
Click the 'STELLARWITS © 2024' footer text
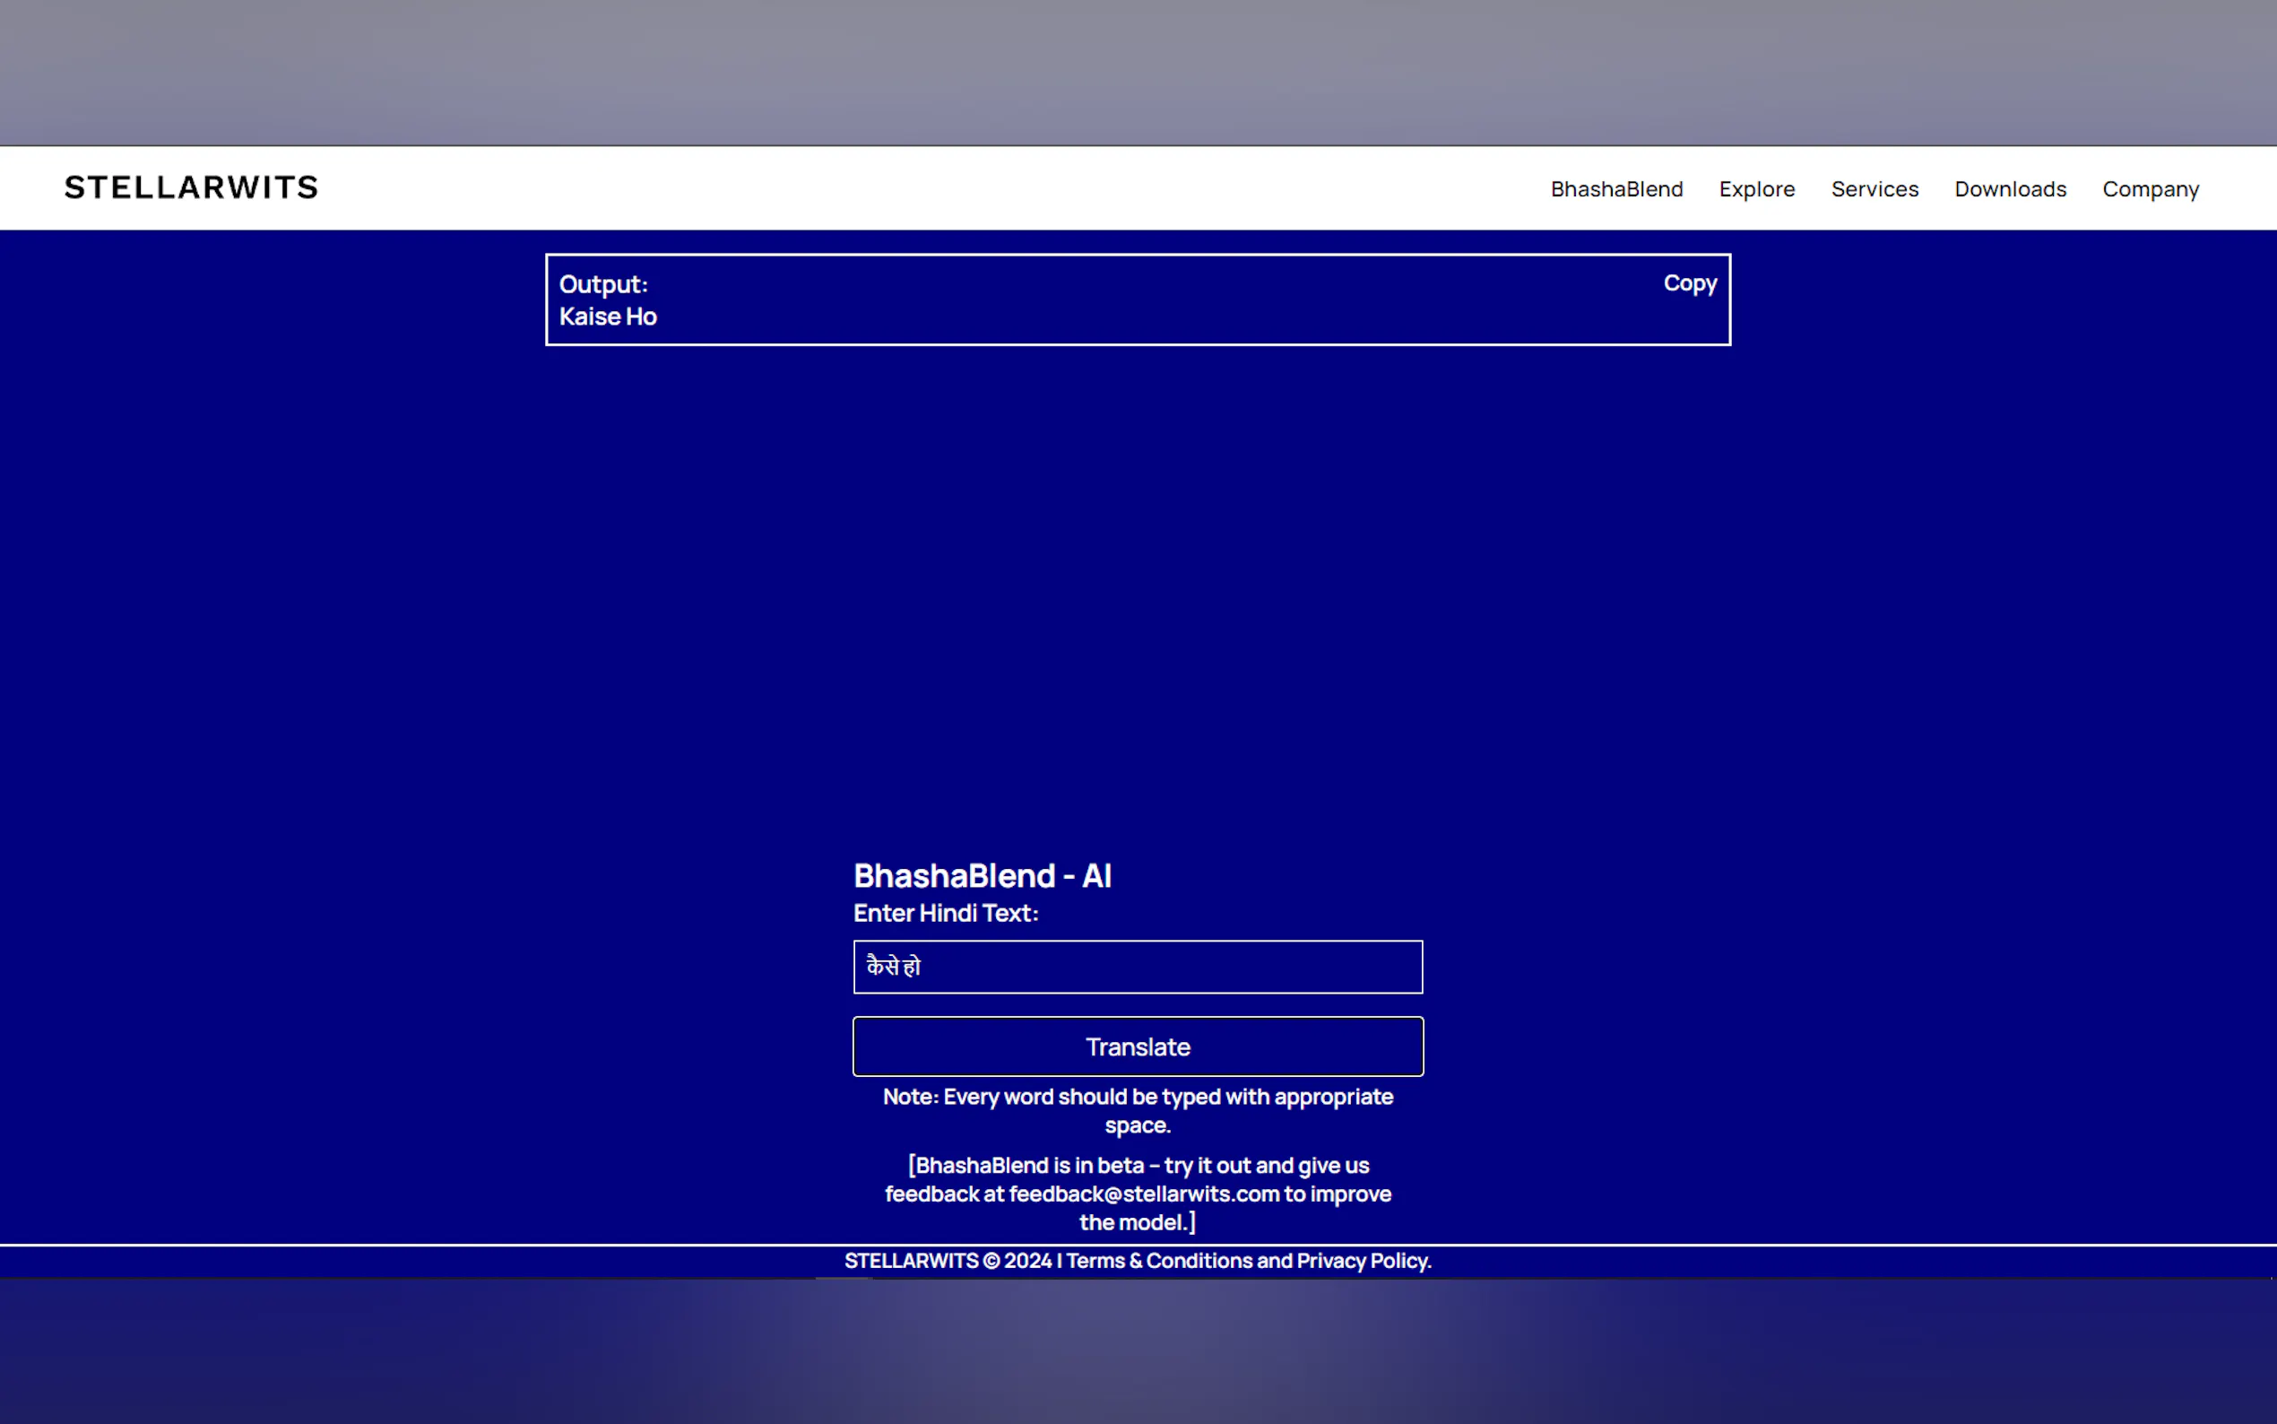coord(947,1260)
